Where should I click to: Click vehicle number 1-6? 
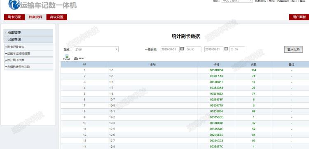(111, 82)
